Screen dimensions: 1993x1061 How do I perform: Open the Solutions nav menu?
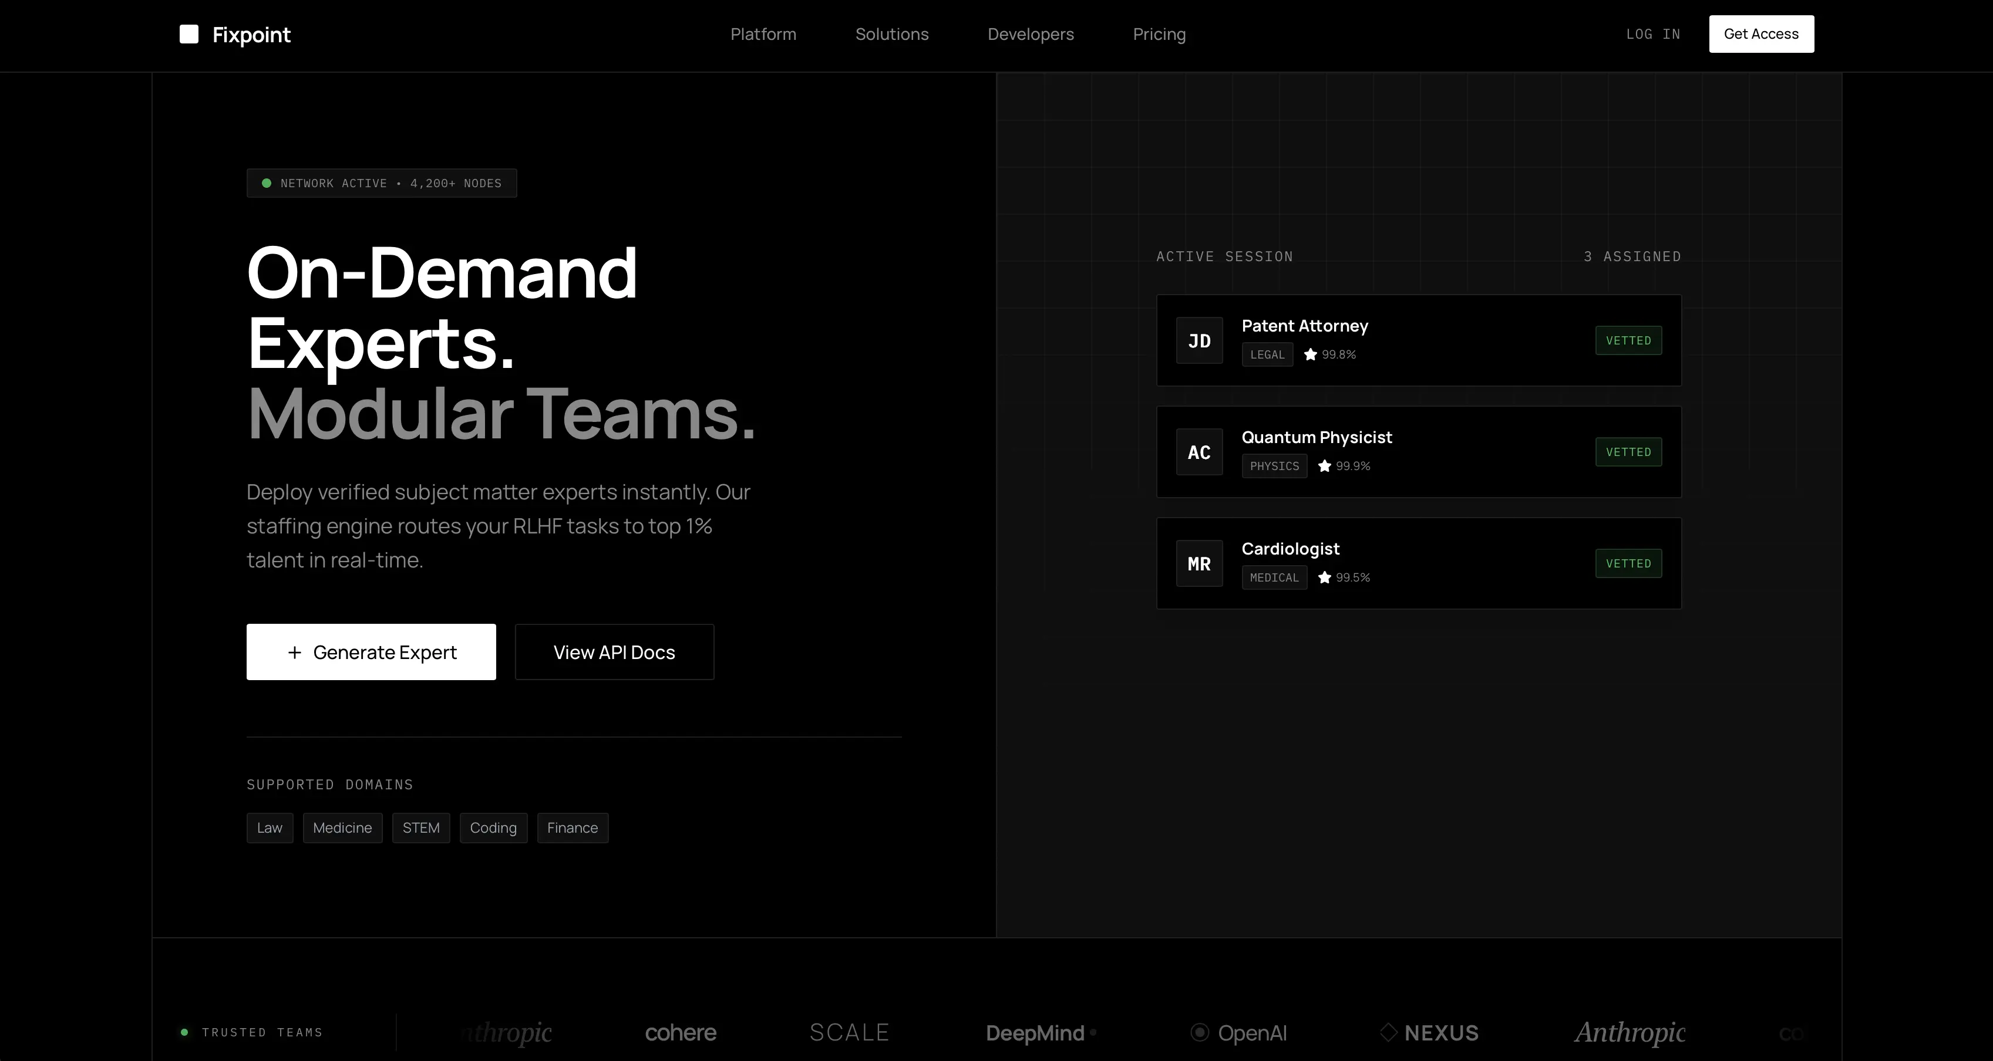point(891,34)
